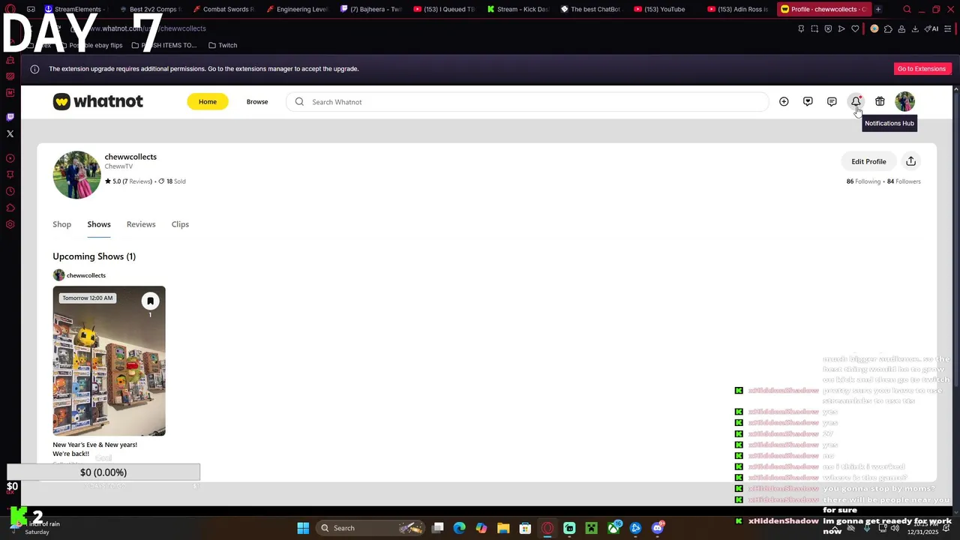Switch to the Adin Ross YouTube tab
The image size is (960, 540).
[738, 9]
